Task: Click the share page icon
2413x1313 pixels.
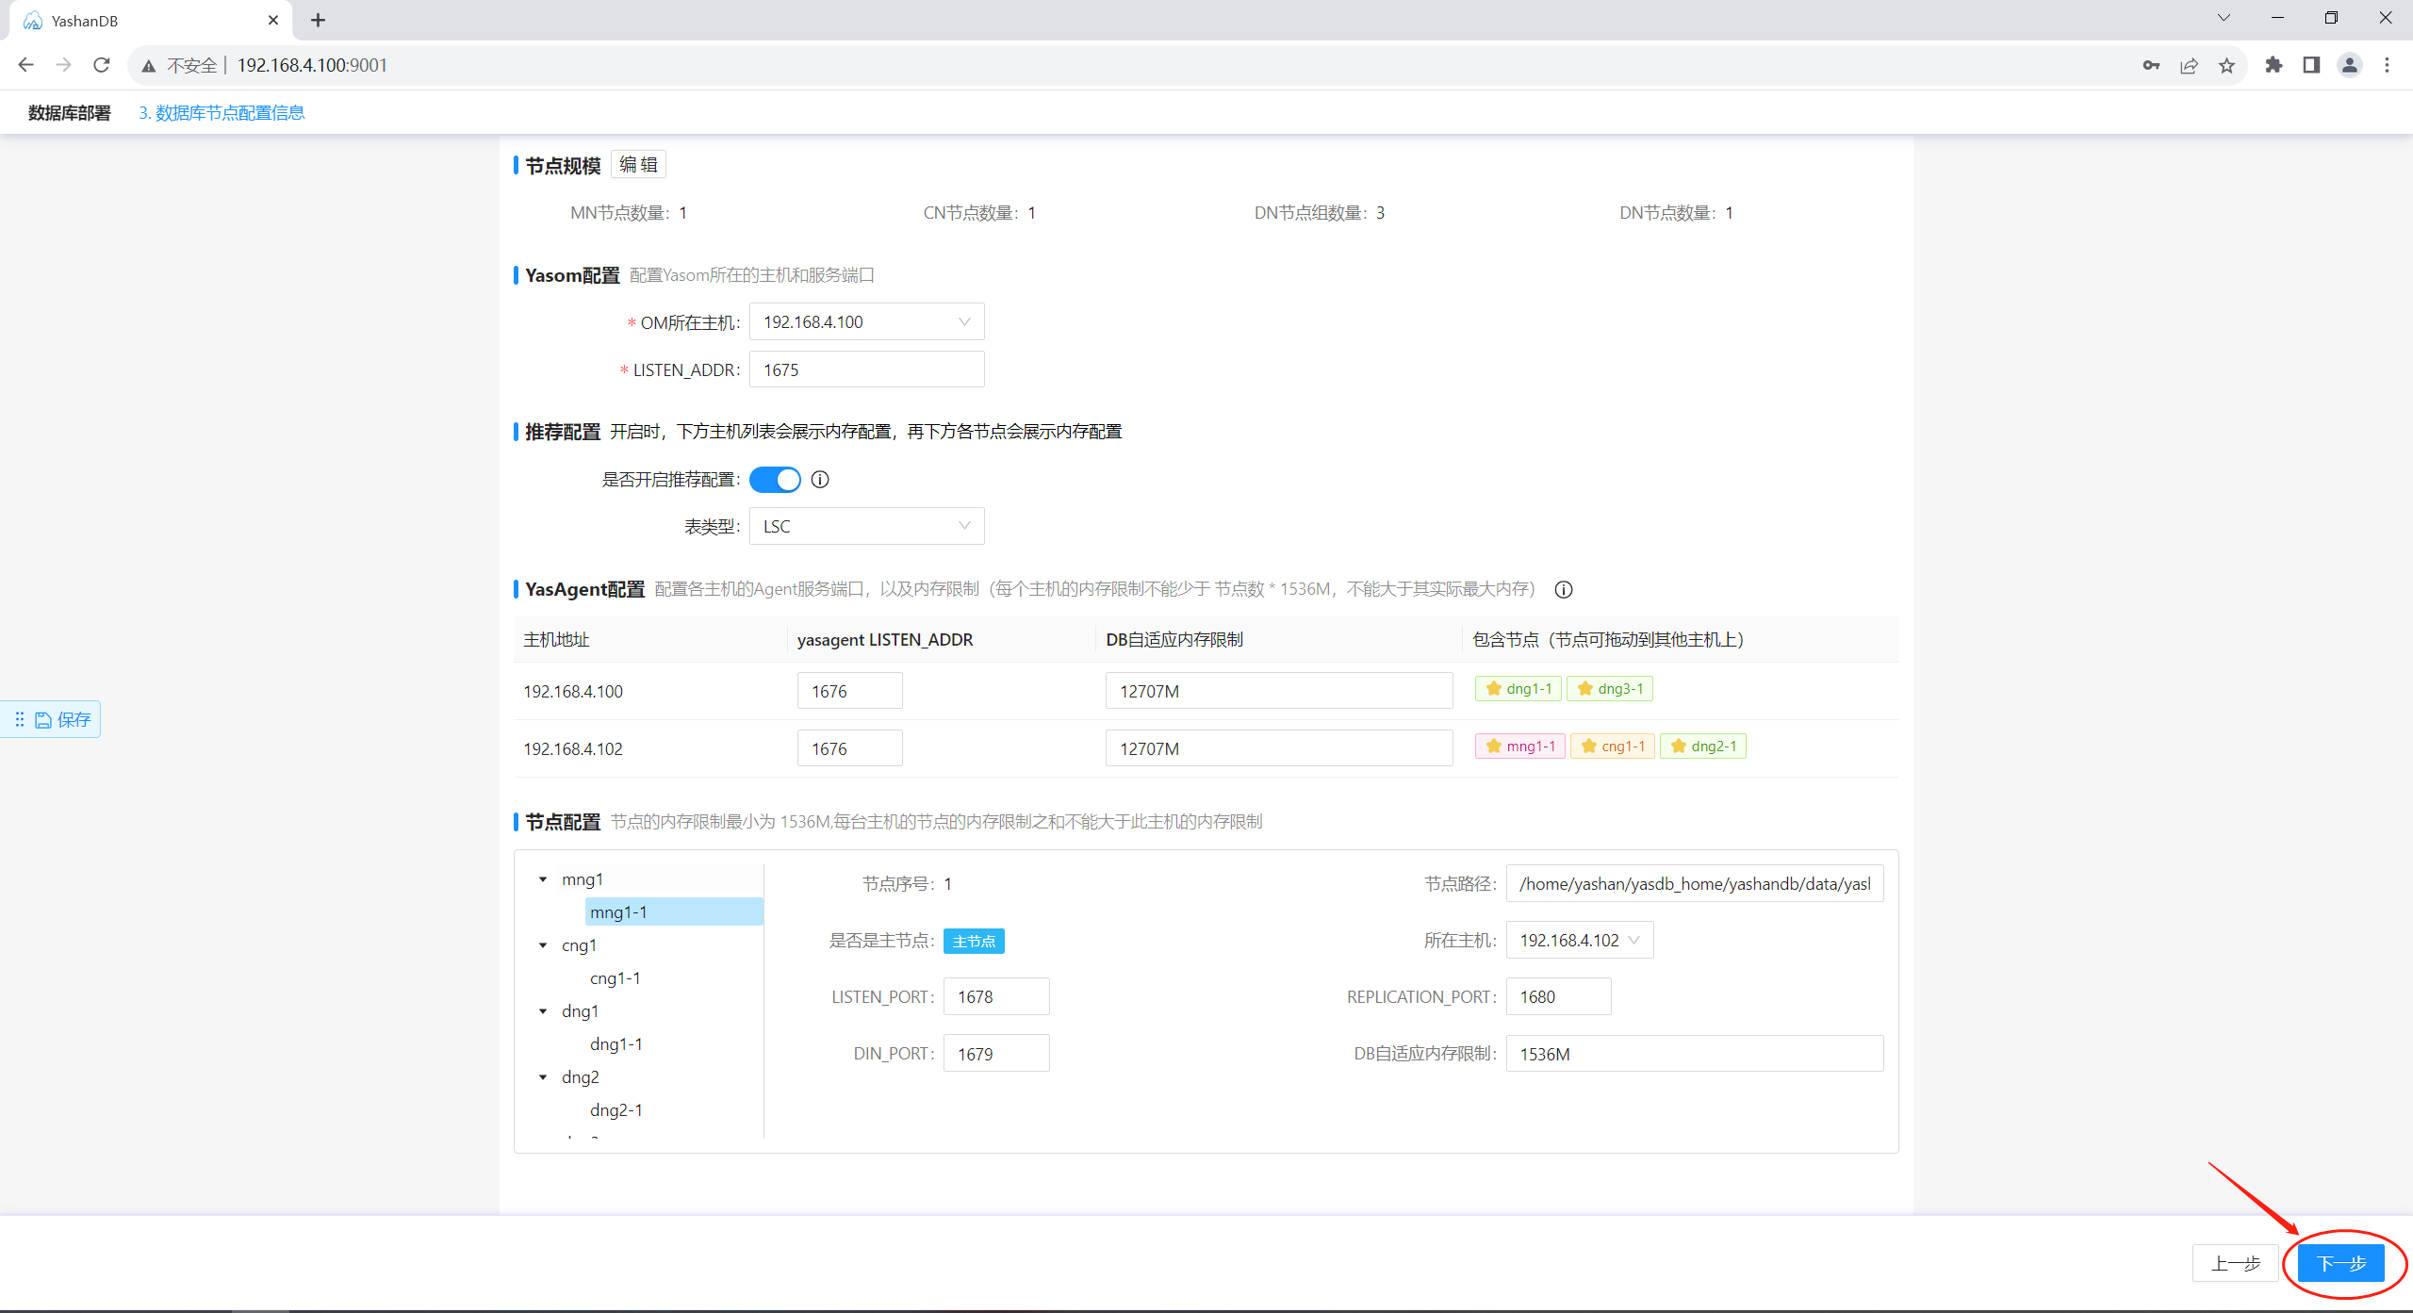Action: coord(2189,65)
